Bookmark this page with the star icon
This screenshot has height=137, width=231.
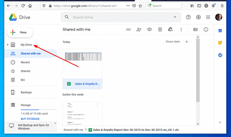[140, 6]
